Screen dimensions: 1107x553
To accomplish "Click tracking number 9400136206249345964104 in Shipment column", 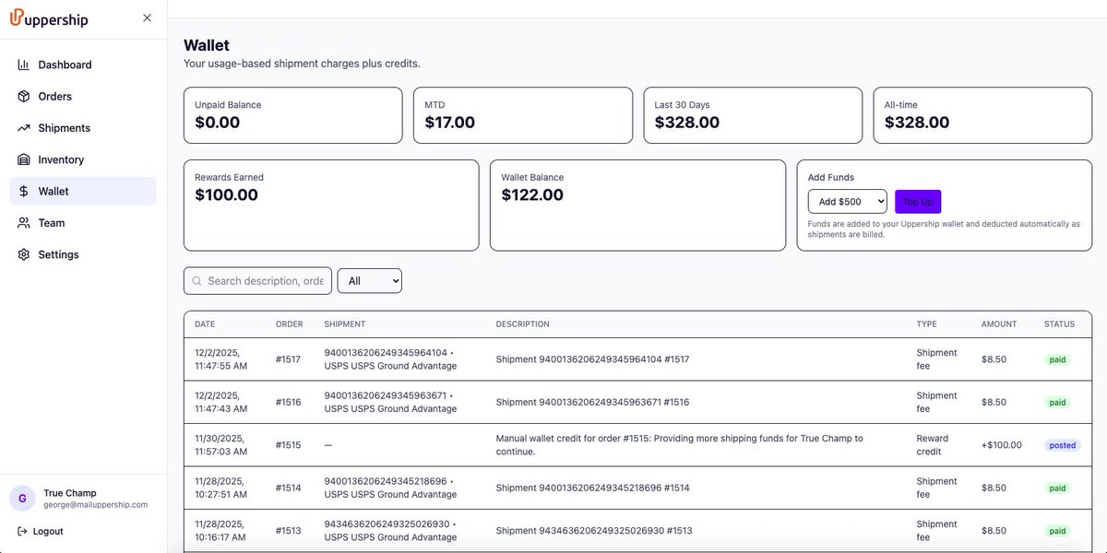I will coord(386,353).
